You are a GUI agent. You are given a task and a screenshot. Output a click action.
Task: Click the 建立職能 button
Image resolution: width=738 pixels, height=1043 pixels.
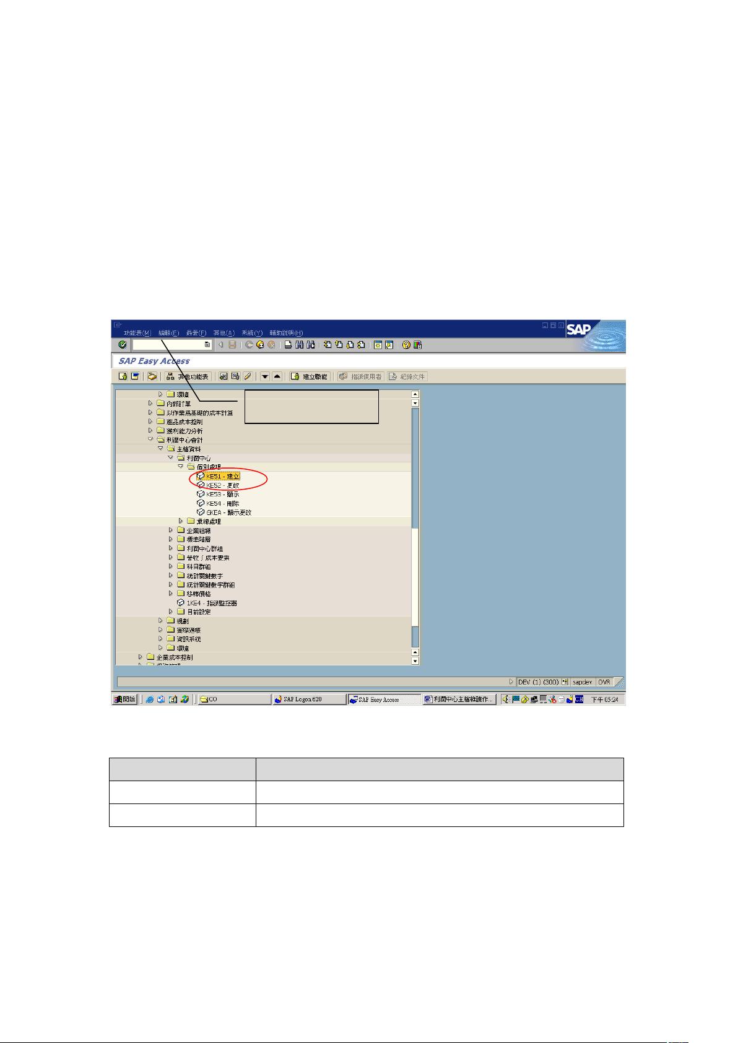[x=310, y=376]
